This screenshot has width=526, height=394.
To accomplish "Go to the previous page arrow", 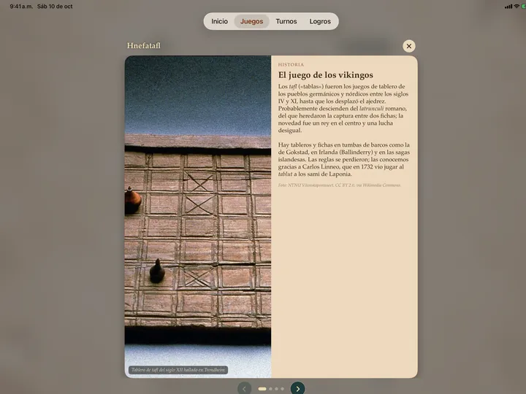I will 244,389.
